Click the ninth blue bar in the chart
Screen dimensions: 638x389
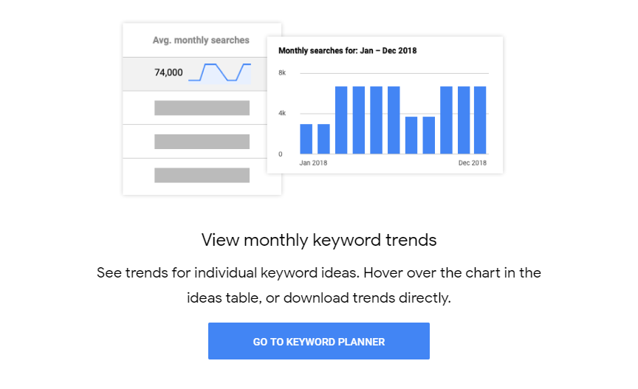pyautogui.click(x=446, y=120)
